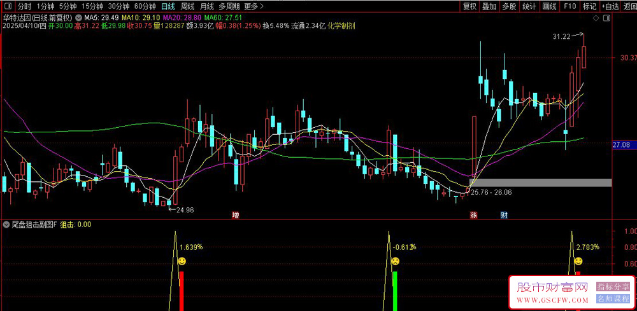Select the 15分钟 period
This screenshot has height=311, width=637.
[92, 6]
